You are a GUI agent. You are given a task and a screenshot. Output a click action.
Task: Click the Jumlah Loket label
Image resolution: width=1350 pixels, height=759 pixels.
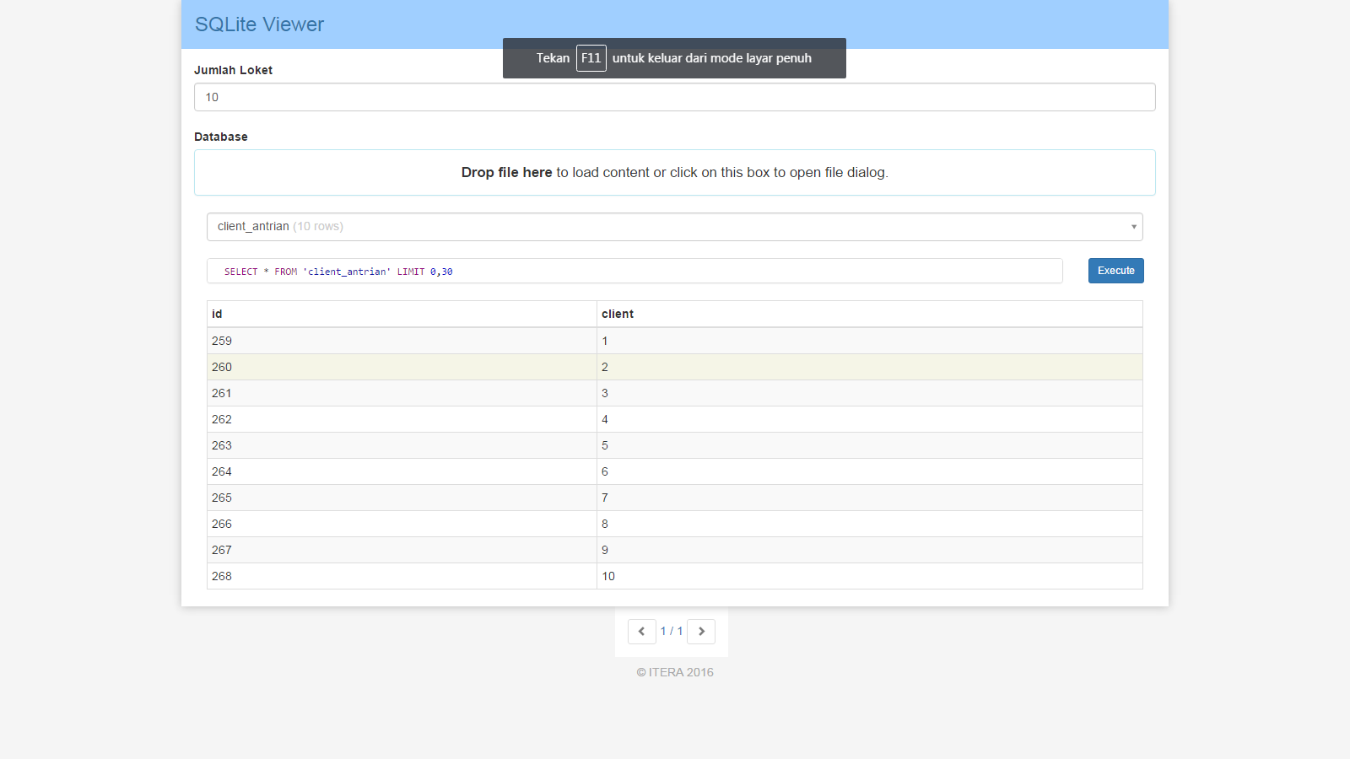233,70
